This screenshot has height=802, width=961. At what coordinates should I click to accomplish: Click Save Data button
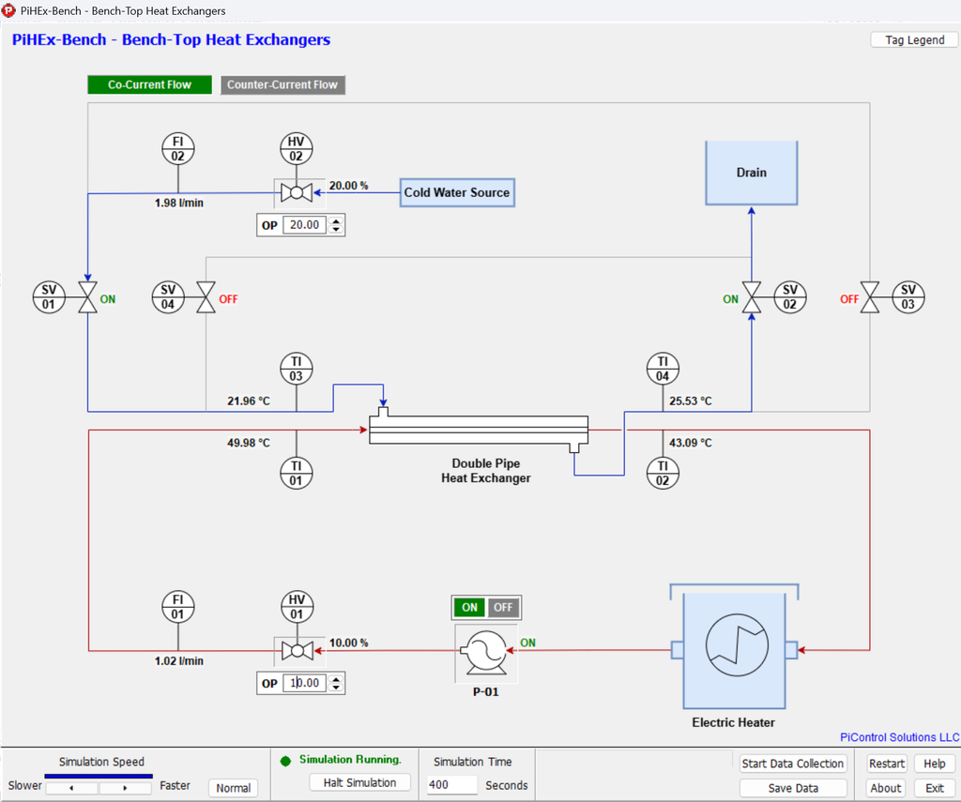[x=792, y=788]
